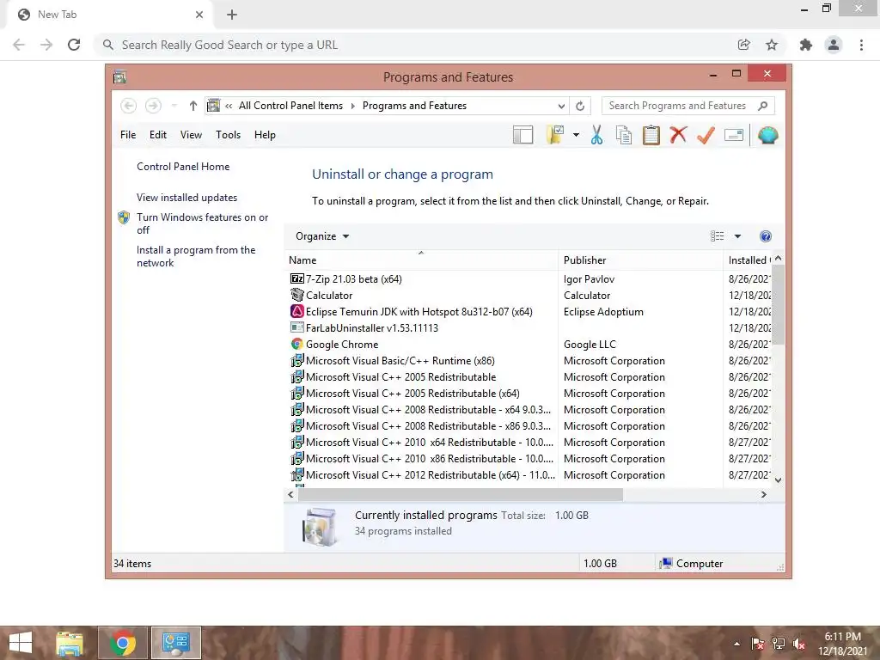Click the orange checkmark Properties icon

706,135
